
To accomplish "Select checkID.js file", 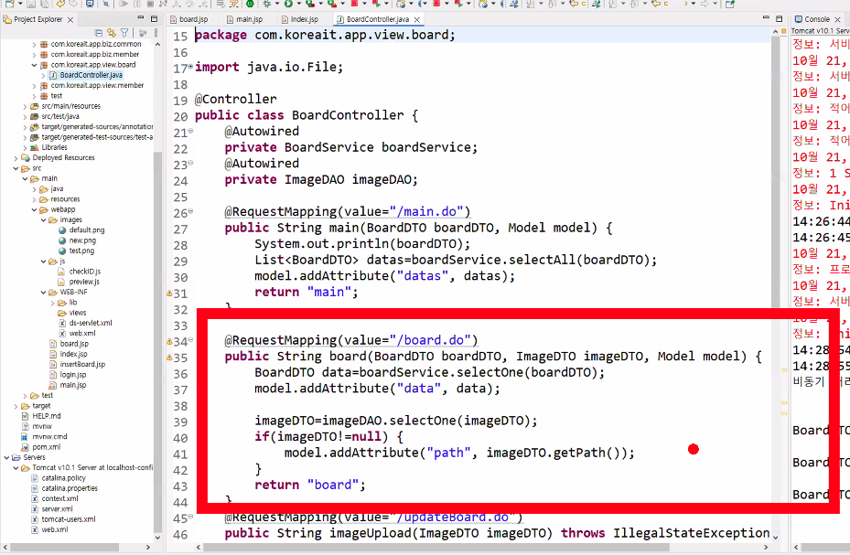I will pyautogui.click(x=80, y=272).
